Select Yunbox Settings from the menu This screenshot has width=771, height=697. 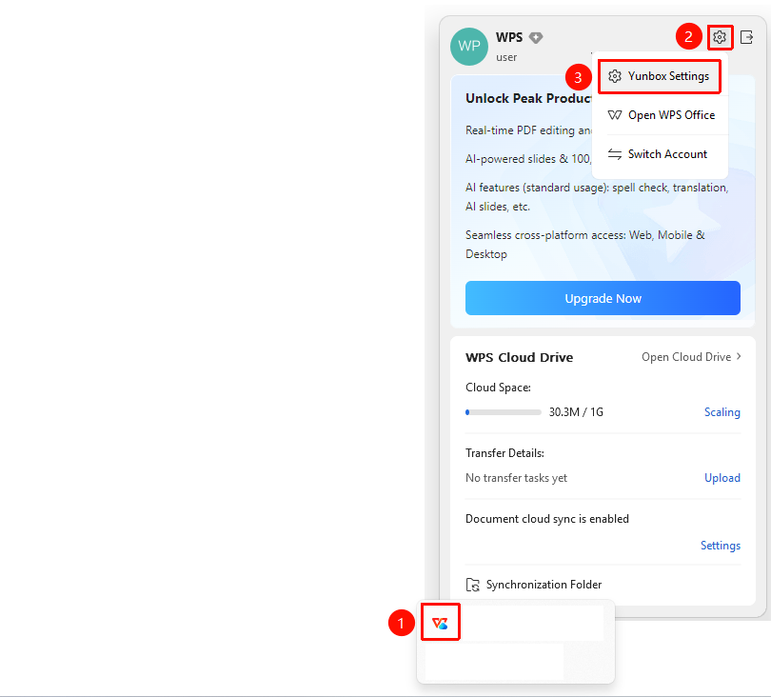660,76
